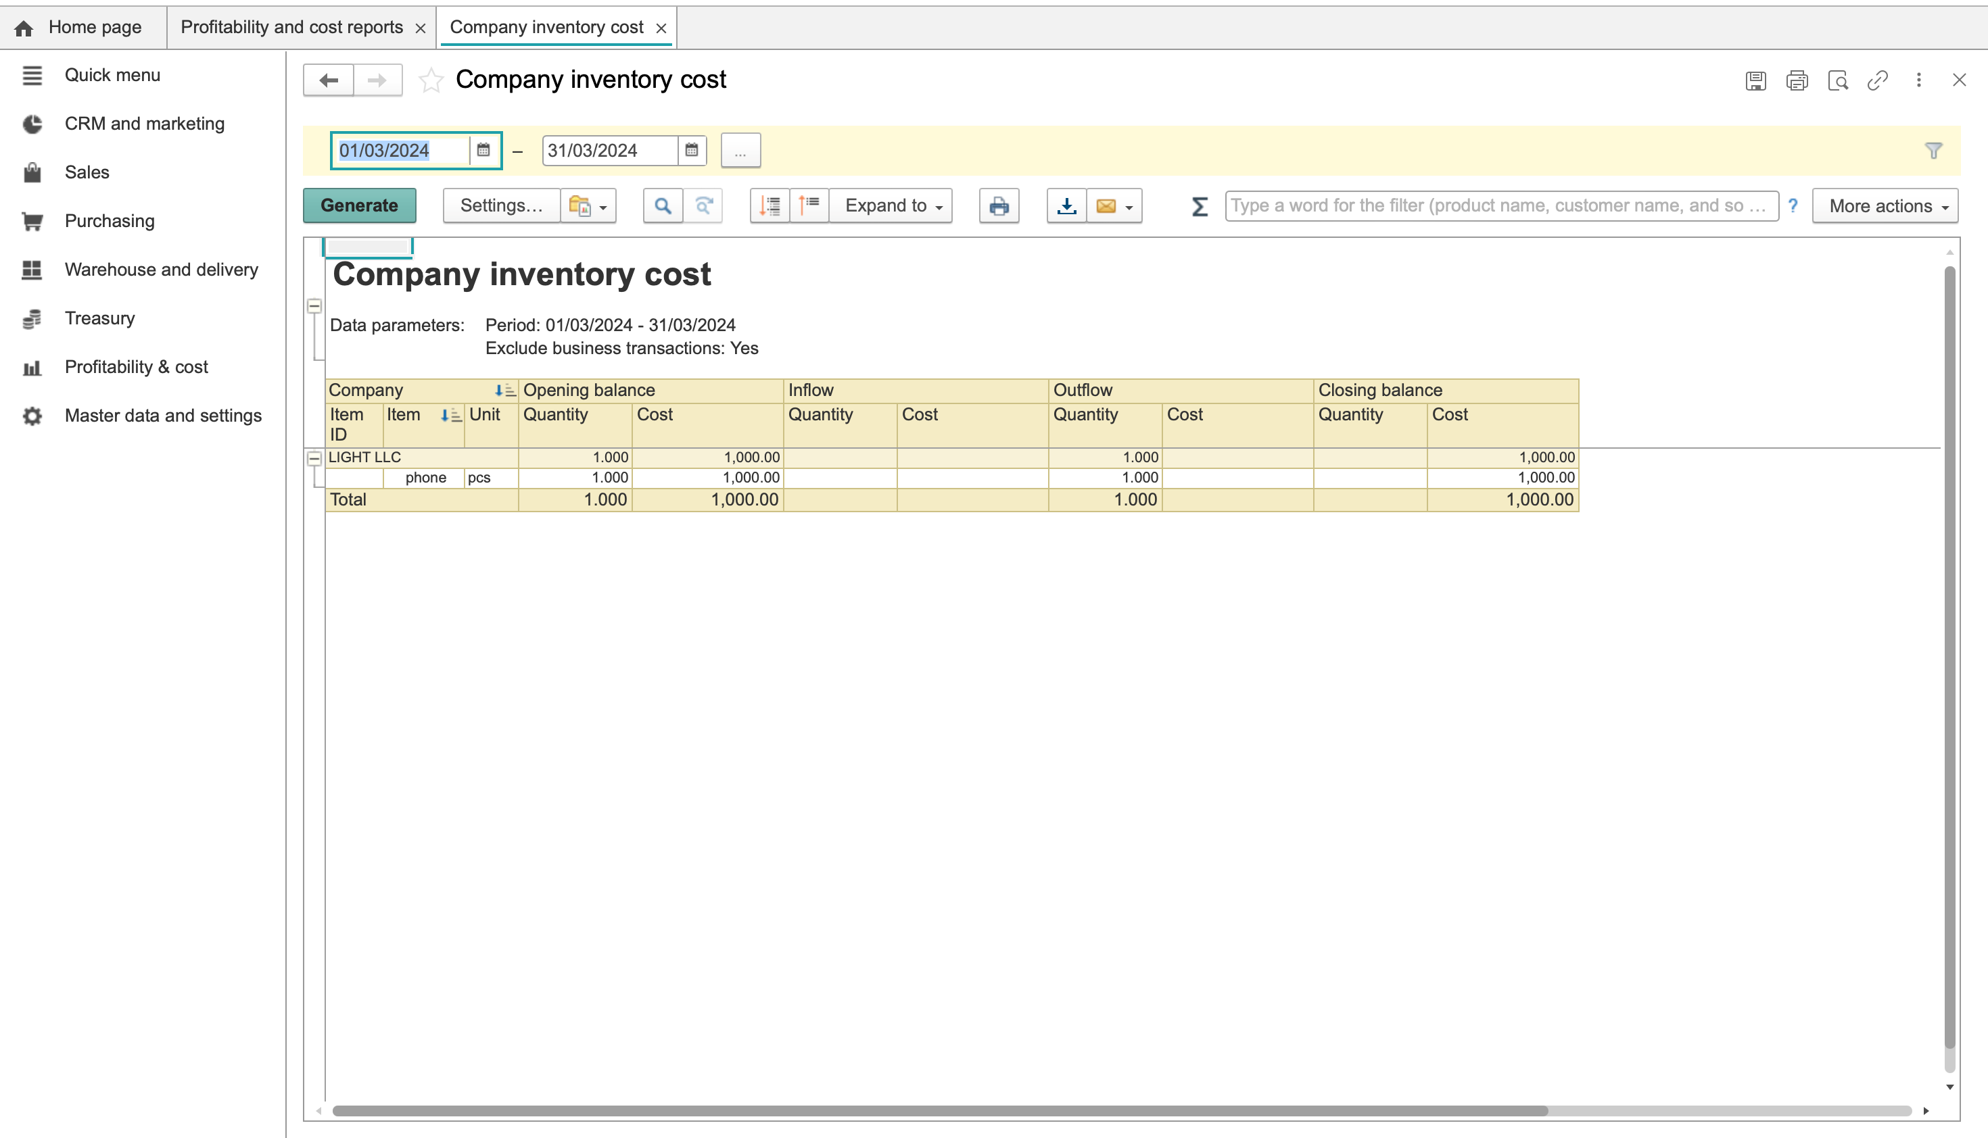This screenshot has width=1988, height=1138.
Task: Click the period selection ellipsis button
Action: tap(740, 150)
